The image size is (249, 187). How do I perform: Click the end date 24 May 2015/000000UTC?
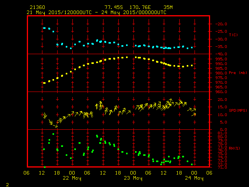(x=134, y=12)
